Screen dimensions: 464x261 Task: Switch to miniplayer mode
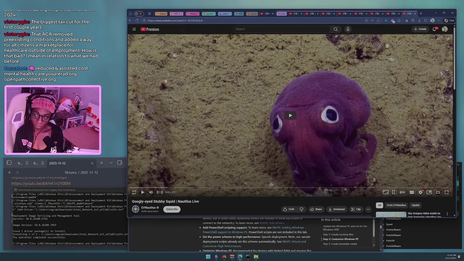click(x=429, y=192)
